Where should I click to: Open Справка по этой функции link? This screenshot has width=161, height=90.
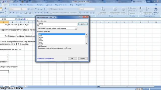point(45,58)
